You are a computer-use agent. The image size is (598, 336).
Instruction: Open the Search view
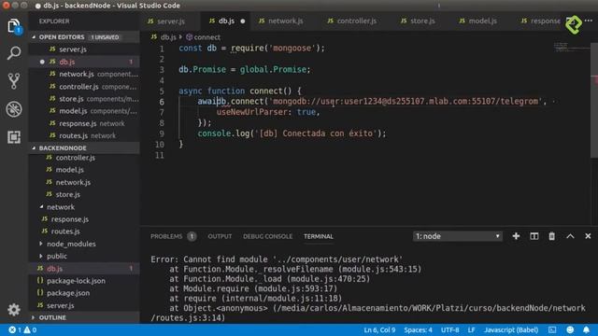[14, 53]
